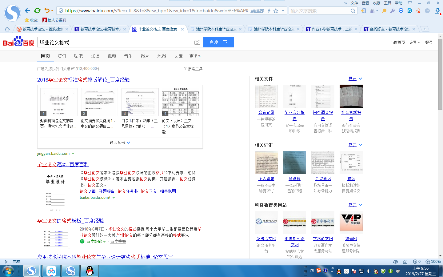Click Sogou input method tray icon

[319, 271]
